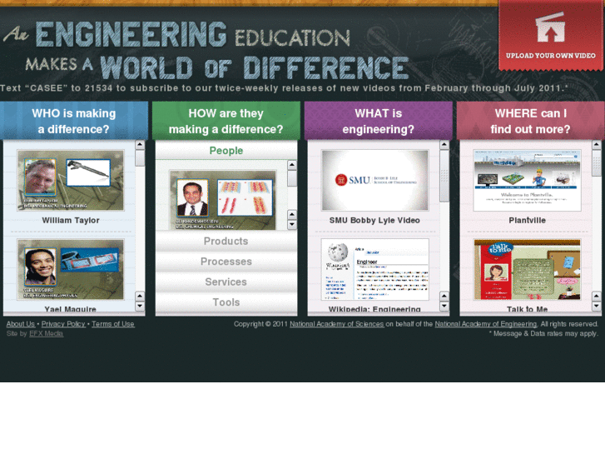Click bottom scroll down arrow in People list

click(292, 224)
